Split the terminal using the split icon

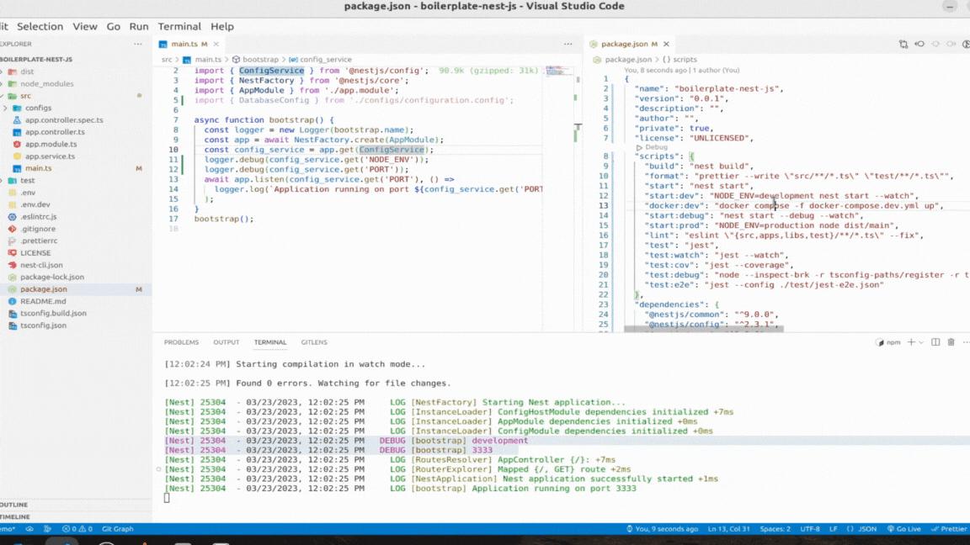tap(936, 342)
